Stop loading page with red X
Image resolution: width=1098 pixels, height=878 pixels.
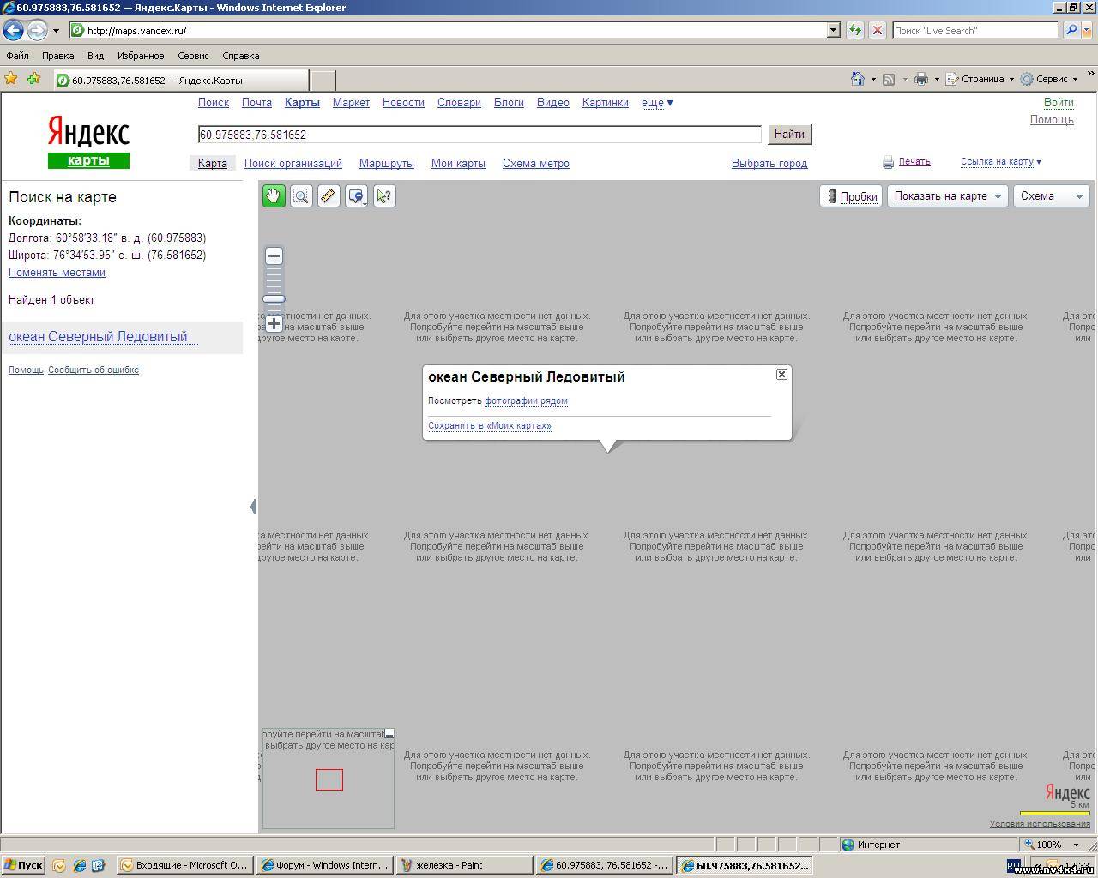point(877,30)
